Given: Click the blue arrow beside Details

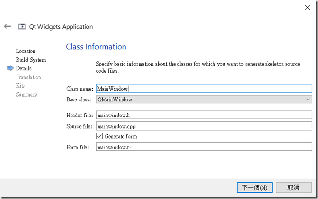Looking at the screenshot, I should tap(10, 68).
